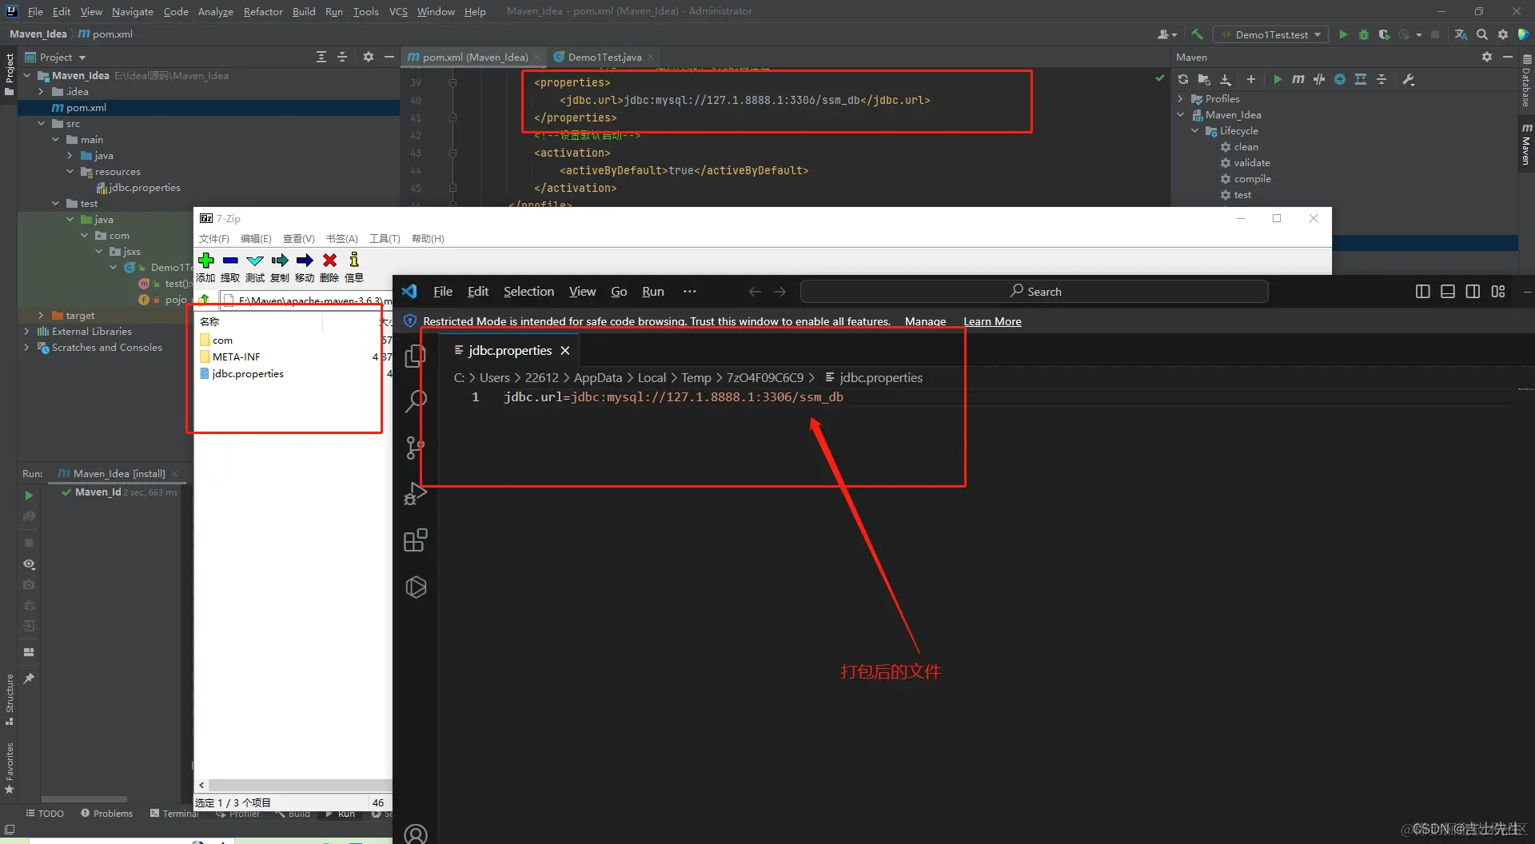Open Maven Settings wrench icon
The width and height of the screenshot is (1535, 844).
pos(1409,79)
